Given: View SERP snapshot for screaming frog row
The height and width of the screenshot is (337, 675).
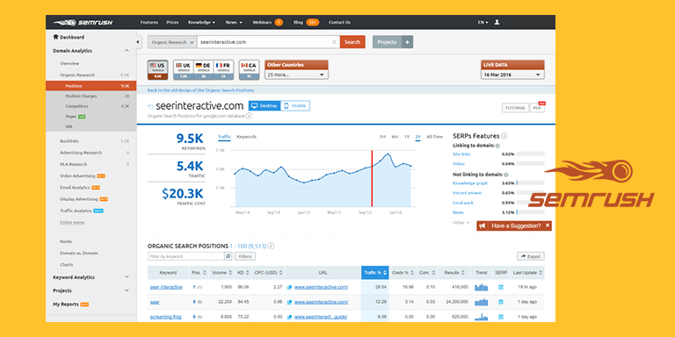Looking at the screenshot, I should tap(501, 317).
